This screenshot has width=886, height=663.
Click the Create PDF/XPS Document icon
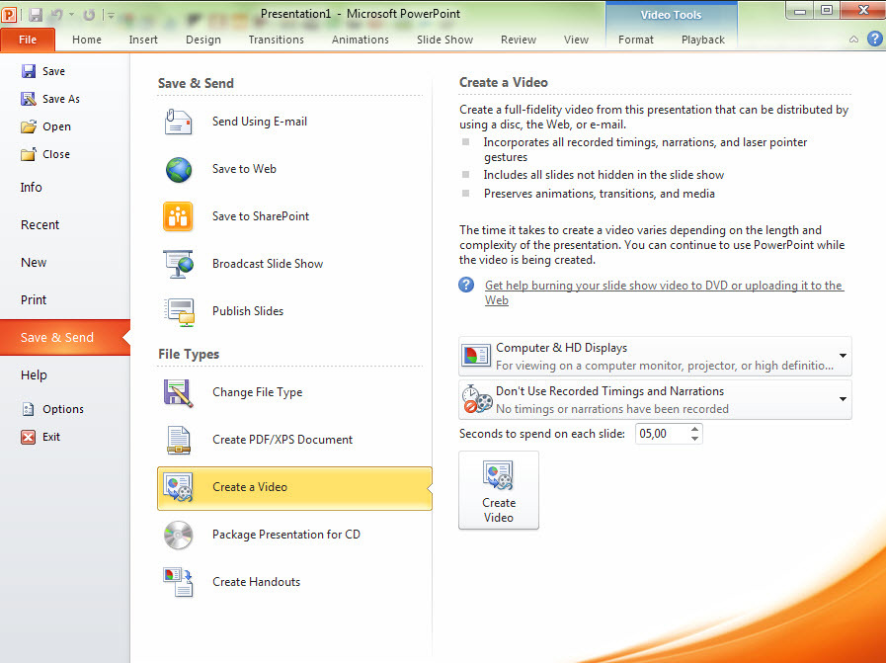[179, 441]
